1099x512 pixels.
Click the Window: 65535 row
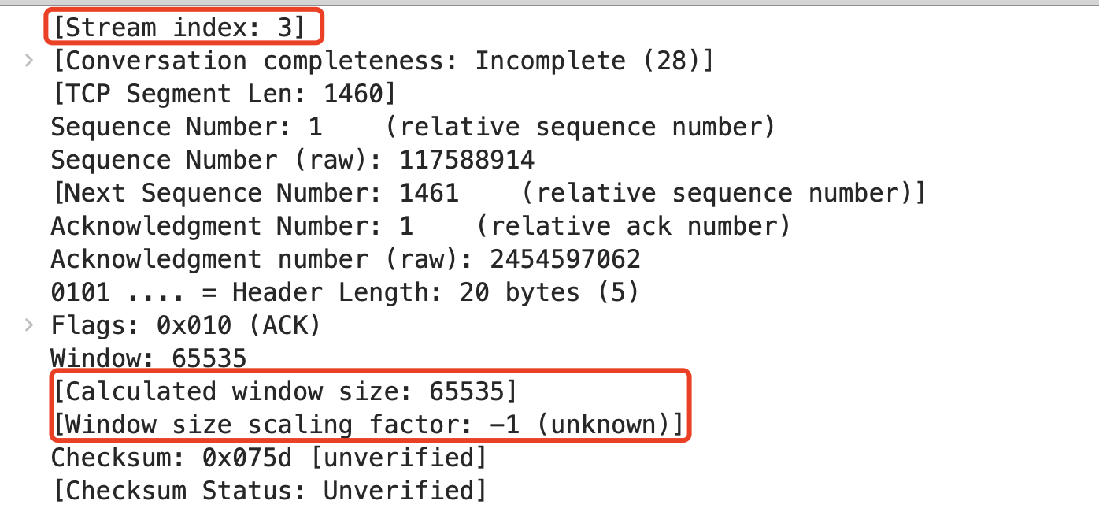[149, 358]
